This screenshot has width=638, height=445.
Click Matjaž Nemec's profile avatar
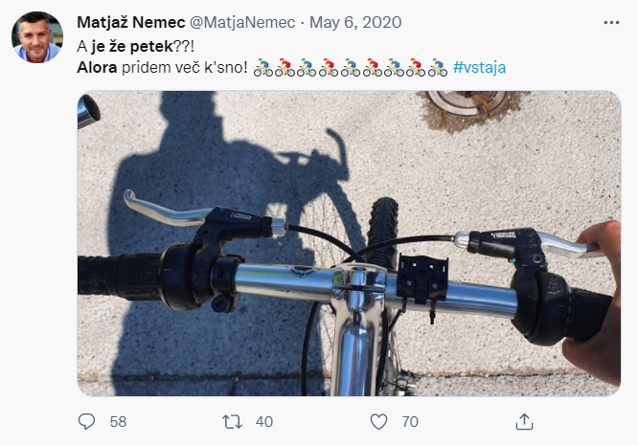[x=38, y=37]
